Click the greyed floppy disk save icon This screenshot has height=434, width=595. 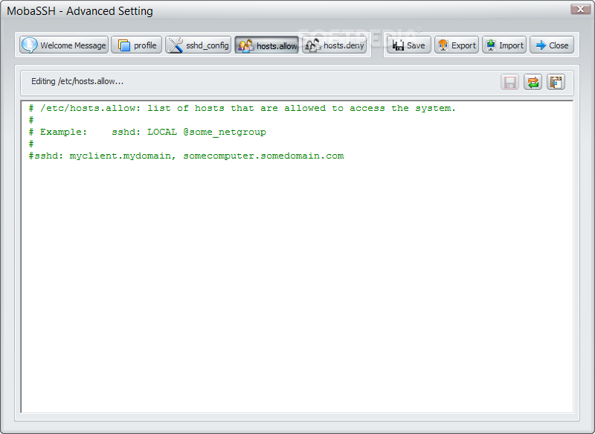(x=509, y=82)
